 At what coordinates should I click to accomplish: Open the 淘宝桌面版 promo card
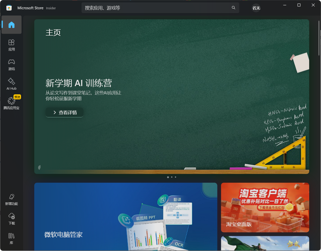[265, 207]
